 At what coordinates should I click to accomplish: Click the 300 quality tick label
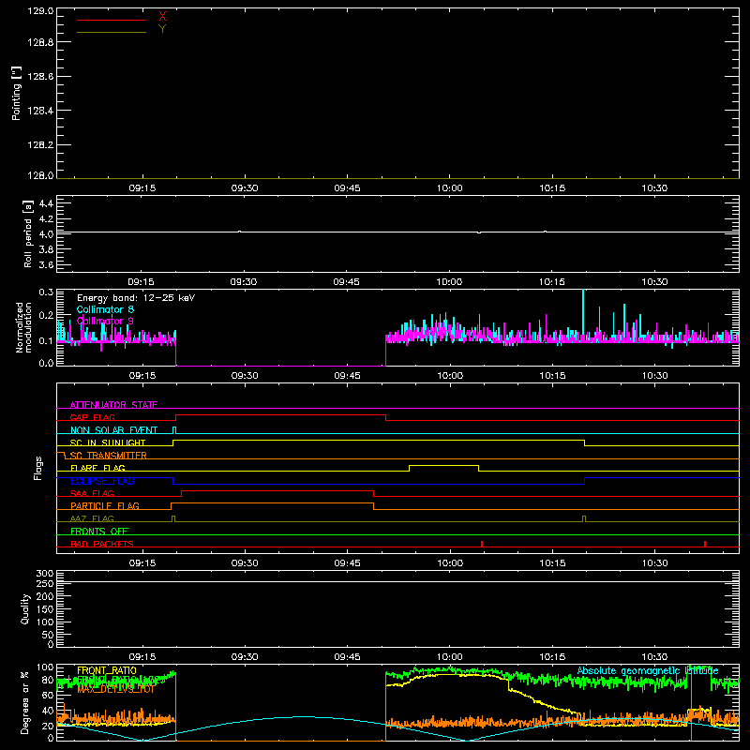45,574
